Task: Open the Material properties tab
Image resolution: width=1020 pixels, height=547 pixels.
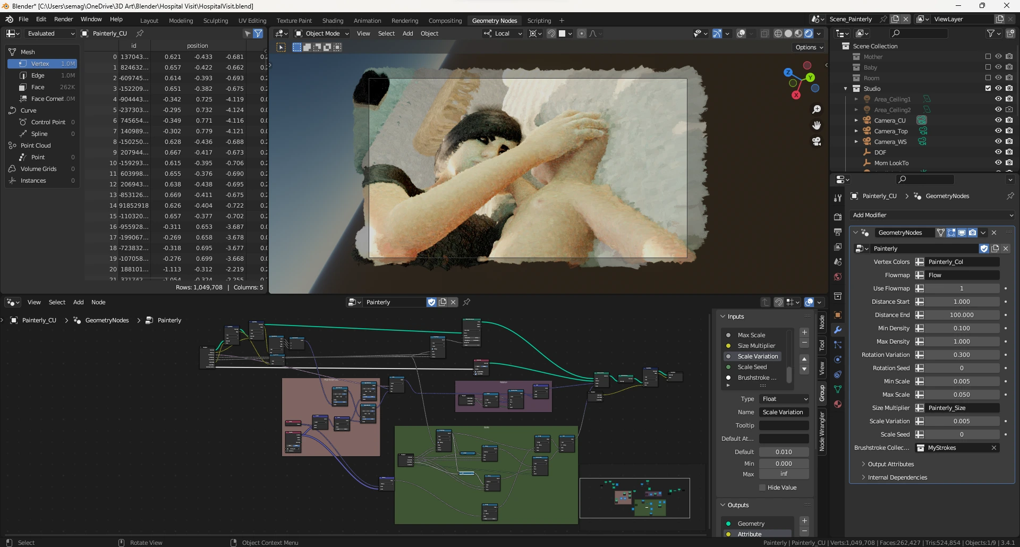Action: [x=838, y=404]
